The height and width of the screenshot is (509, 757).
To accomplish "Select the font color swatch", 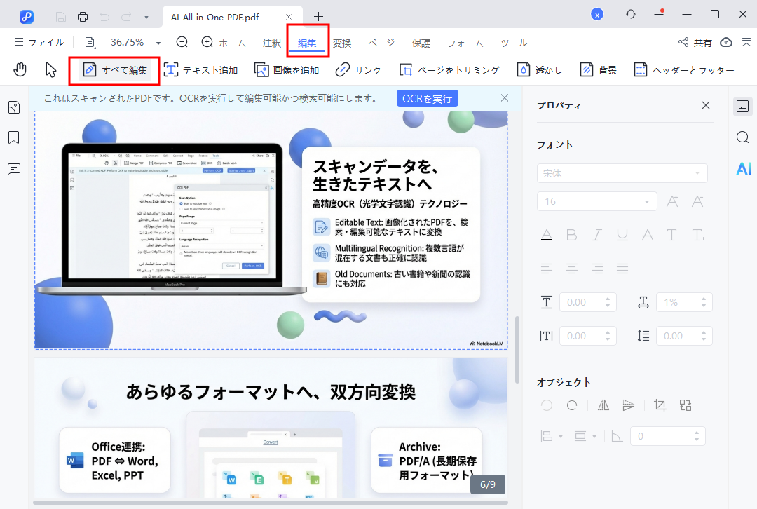I will 546,235.
